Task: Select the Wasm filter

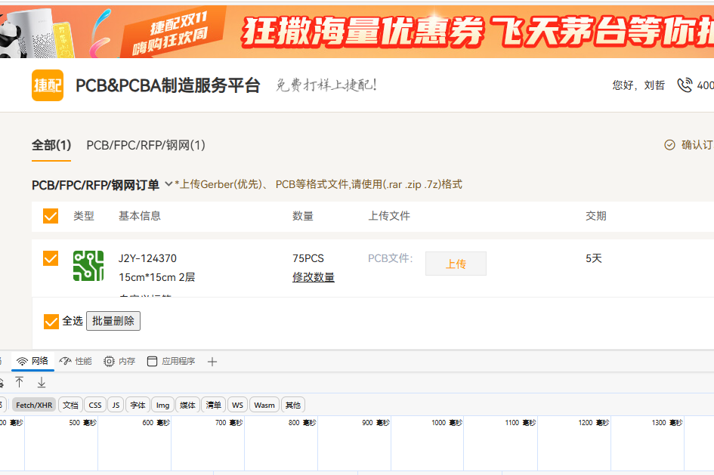Action: pyautogui.click(x=264, y=405)
